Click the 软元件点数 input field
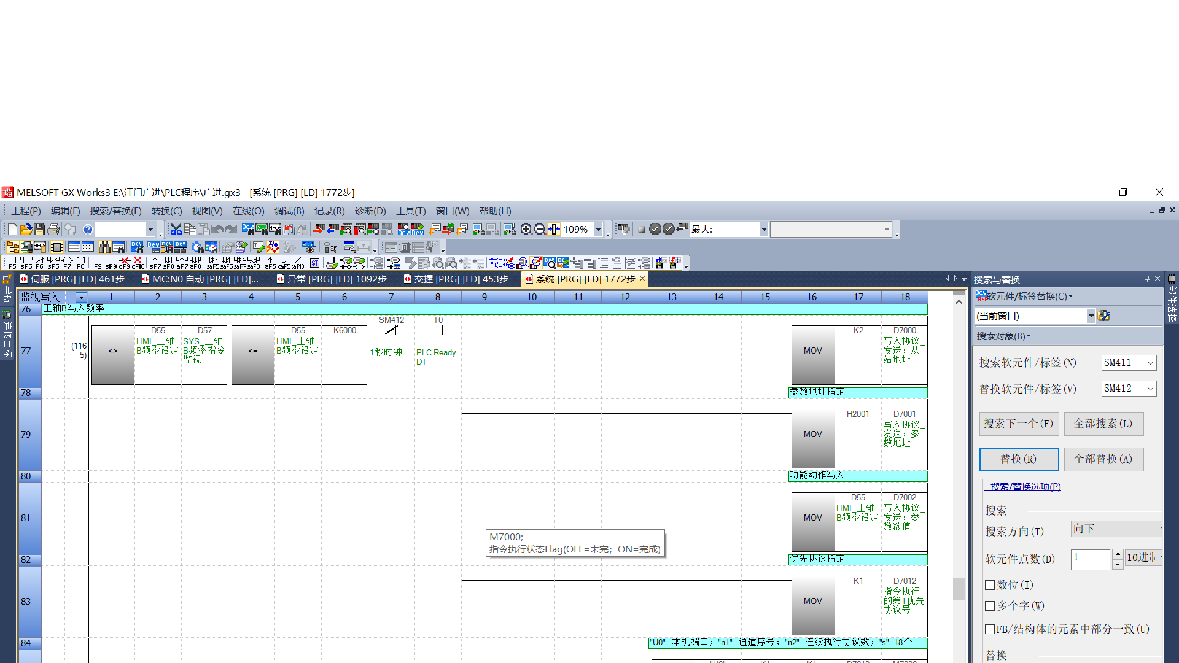The image size is (1179, 663). click(x=1089, y=559)
